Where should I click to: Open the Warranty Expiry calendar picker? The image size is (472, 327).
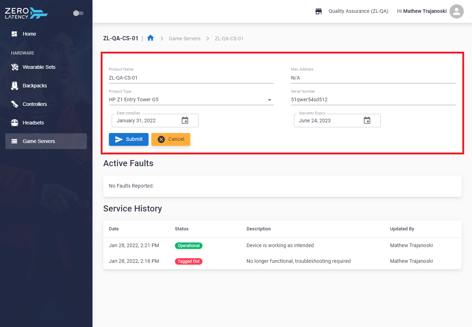[367, 121]
